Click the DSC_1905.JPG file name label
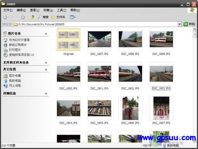198x149 pixels. point(99,123)
